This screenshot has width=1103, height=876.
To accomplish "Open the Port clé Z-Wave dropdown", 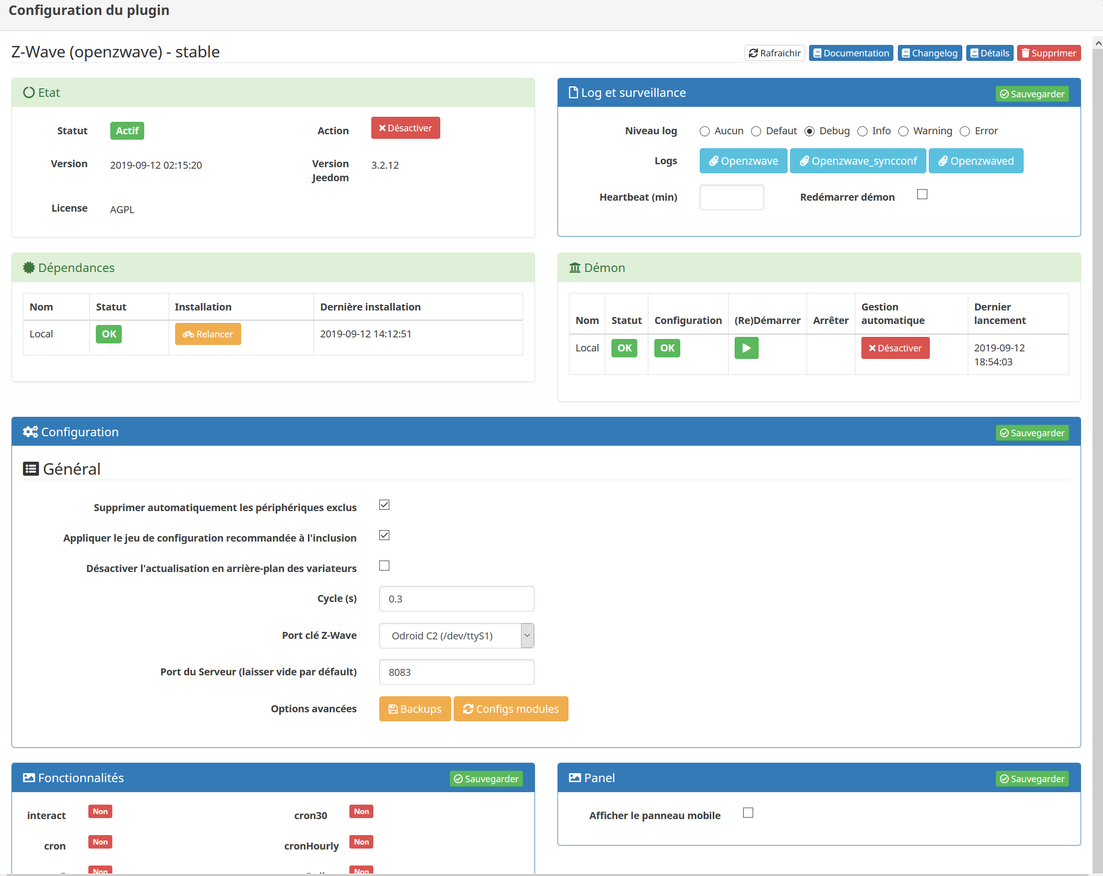I will 456,635.
